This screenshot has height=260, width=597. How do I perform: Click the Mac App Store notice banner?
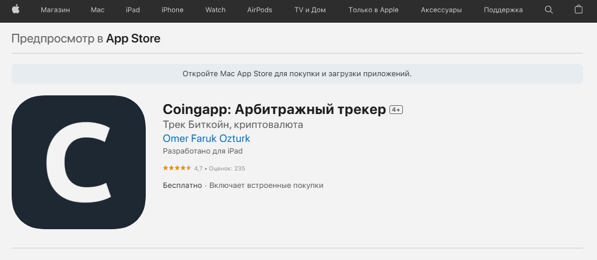pyautogui.click(x=297, y=74)
